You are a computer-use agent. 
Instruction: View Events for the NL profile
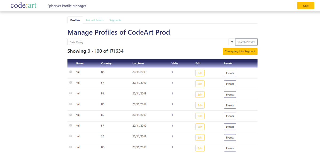tap(230, 94)
